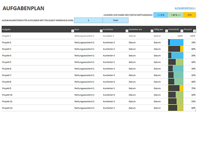Click the TAGE unit cell

point(116,21)
